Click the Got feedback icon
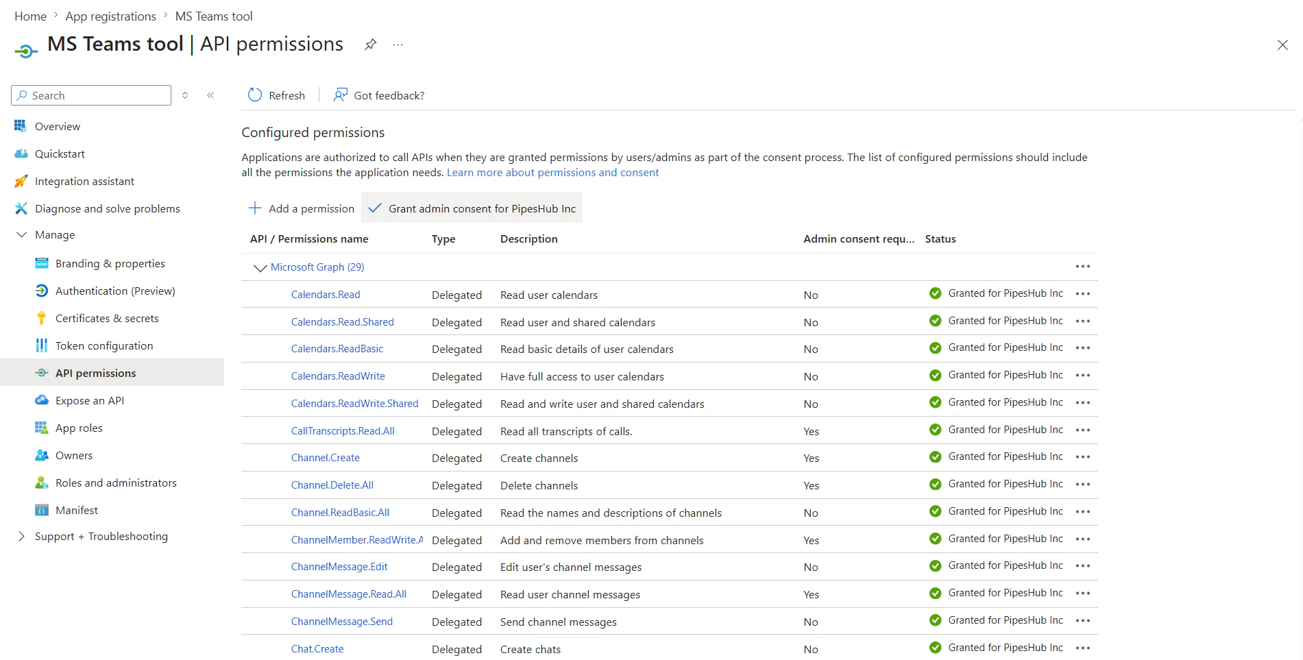Screen dimensions: 1303x660 pyautogui.click(x=340, y=95)
